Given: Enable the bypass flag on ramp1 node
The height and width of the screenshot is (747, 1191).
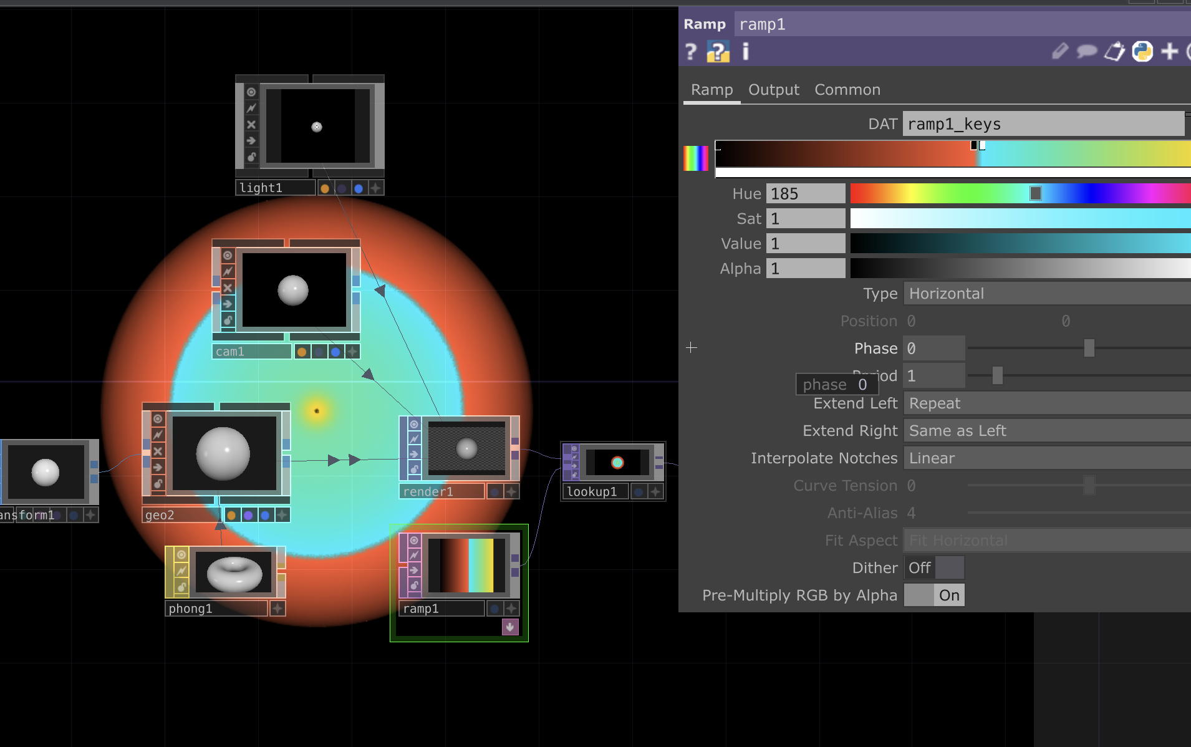Looking at the screenshot, I should pyautogui.click(x=414, y=555).
